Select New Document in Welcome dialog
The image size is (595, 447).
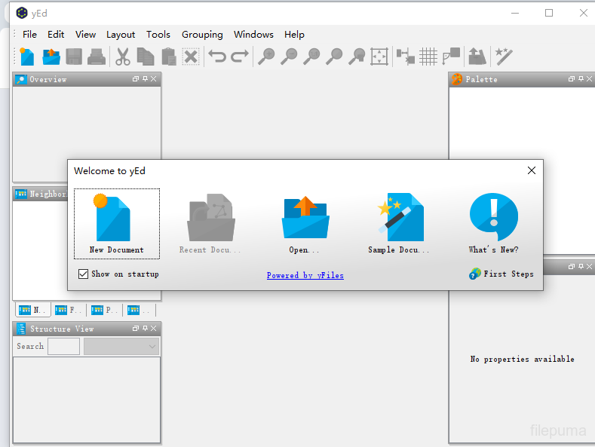117,224
